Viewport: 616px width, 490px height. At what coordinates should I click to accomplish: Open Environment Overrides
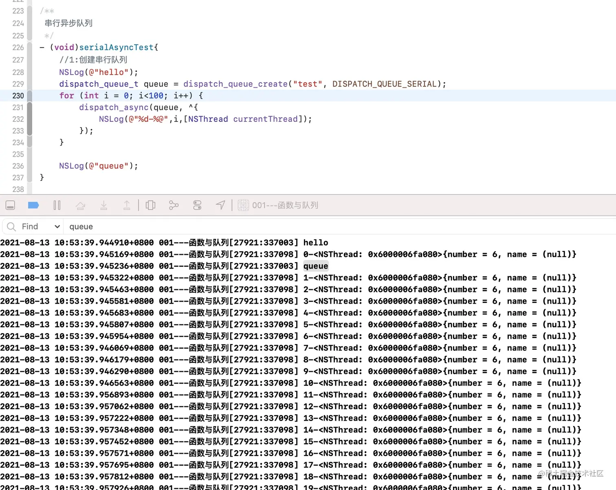(x=197, y=205)
